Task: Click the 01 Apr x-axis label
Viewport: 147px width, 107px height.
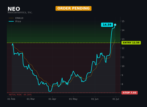Action: (52, 99)
